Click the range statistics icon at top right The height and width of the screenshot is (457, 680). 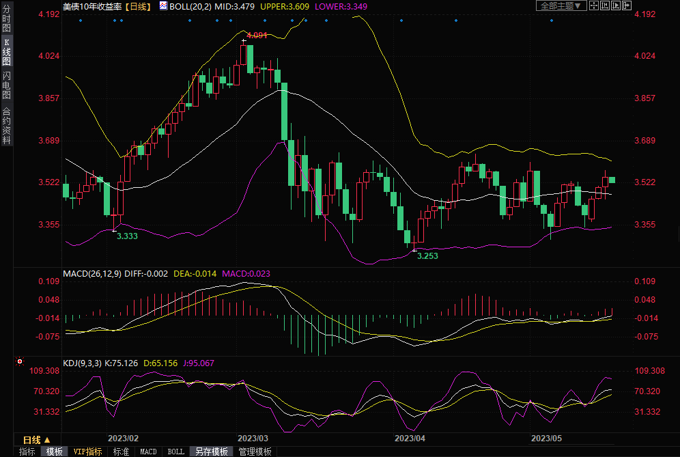(605, 5)
